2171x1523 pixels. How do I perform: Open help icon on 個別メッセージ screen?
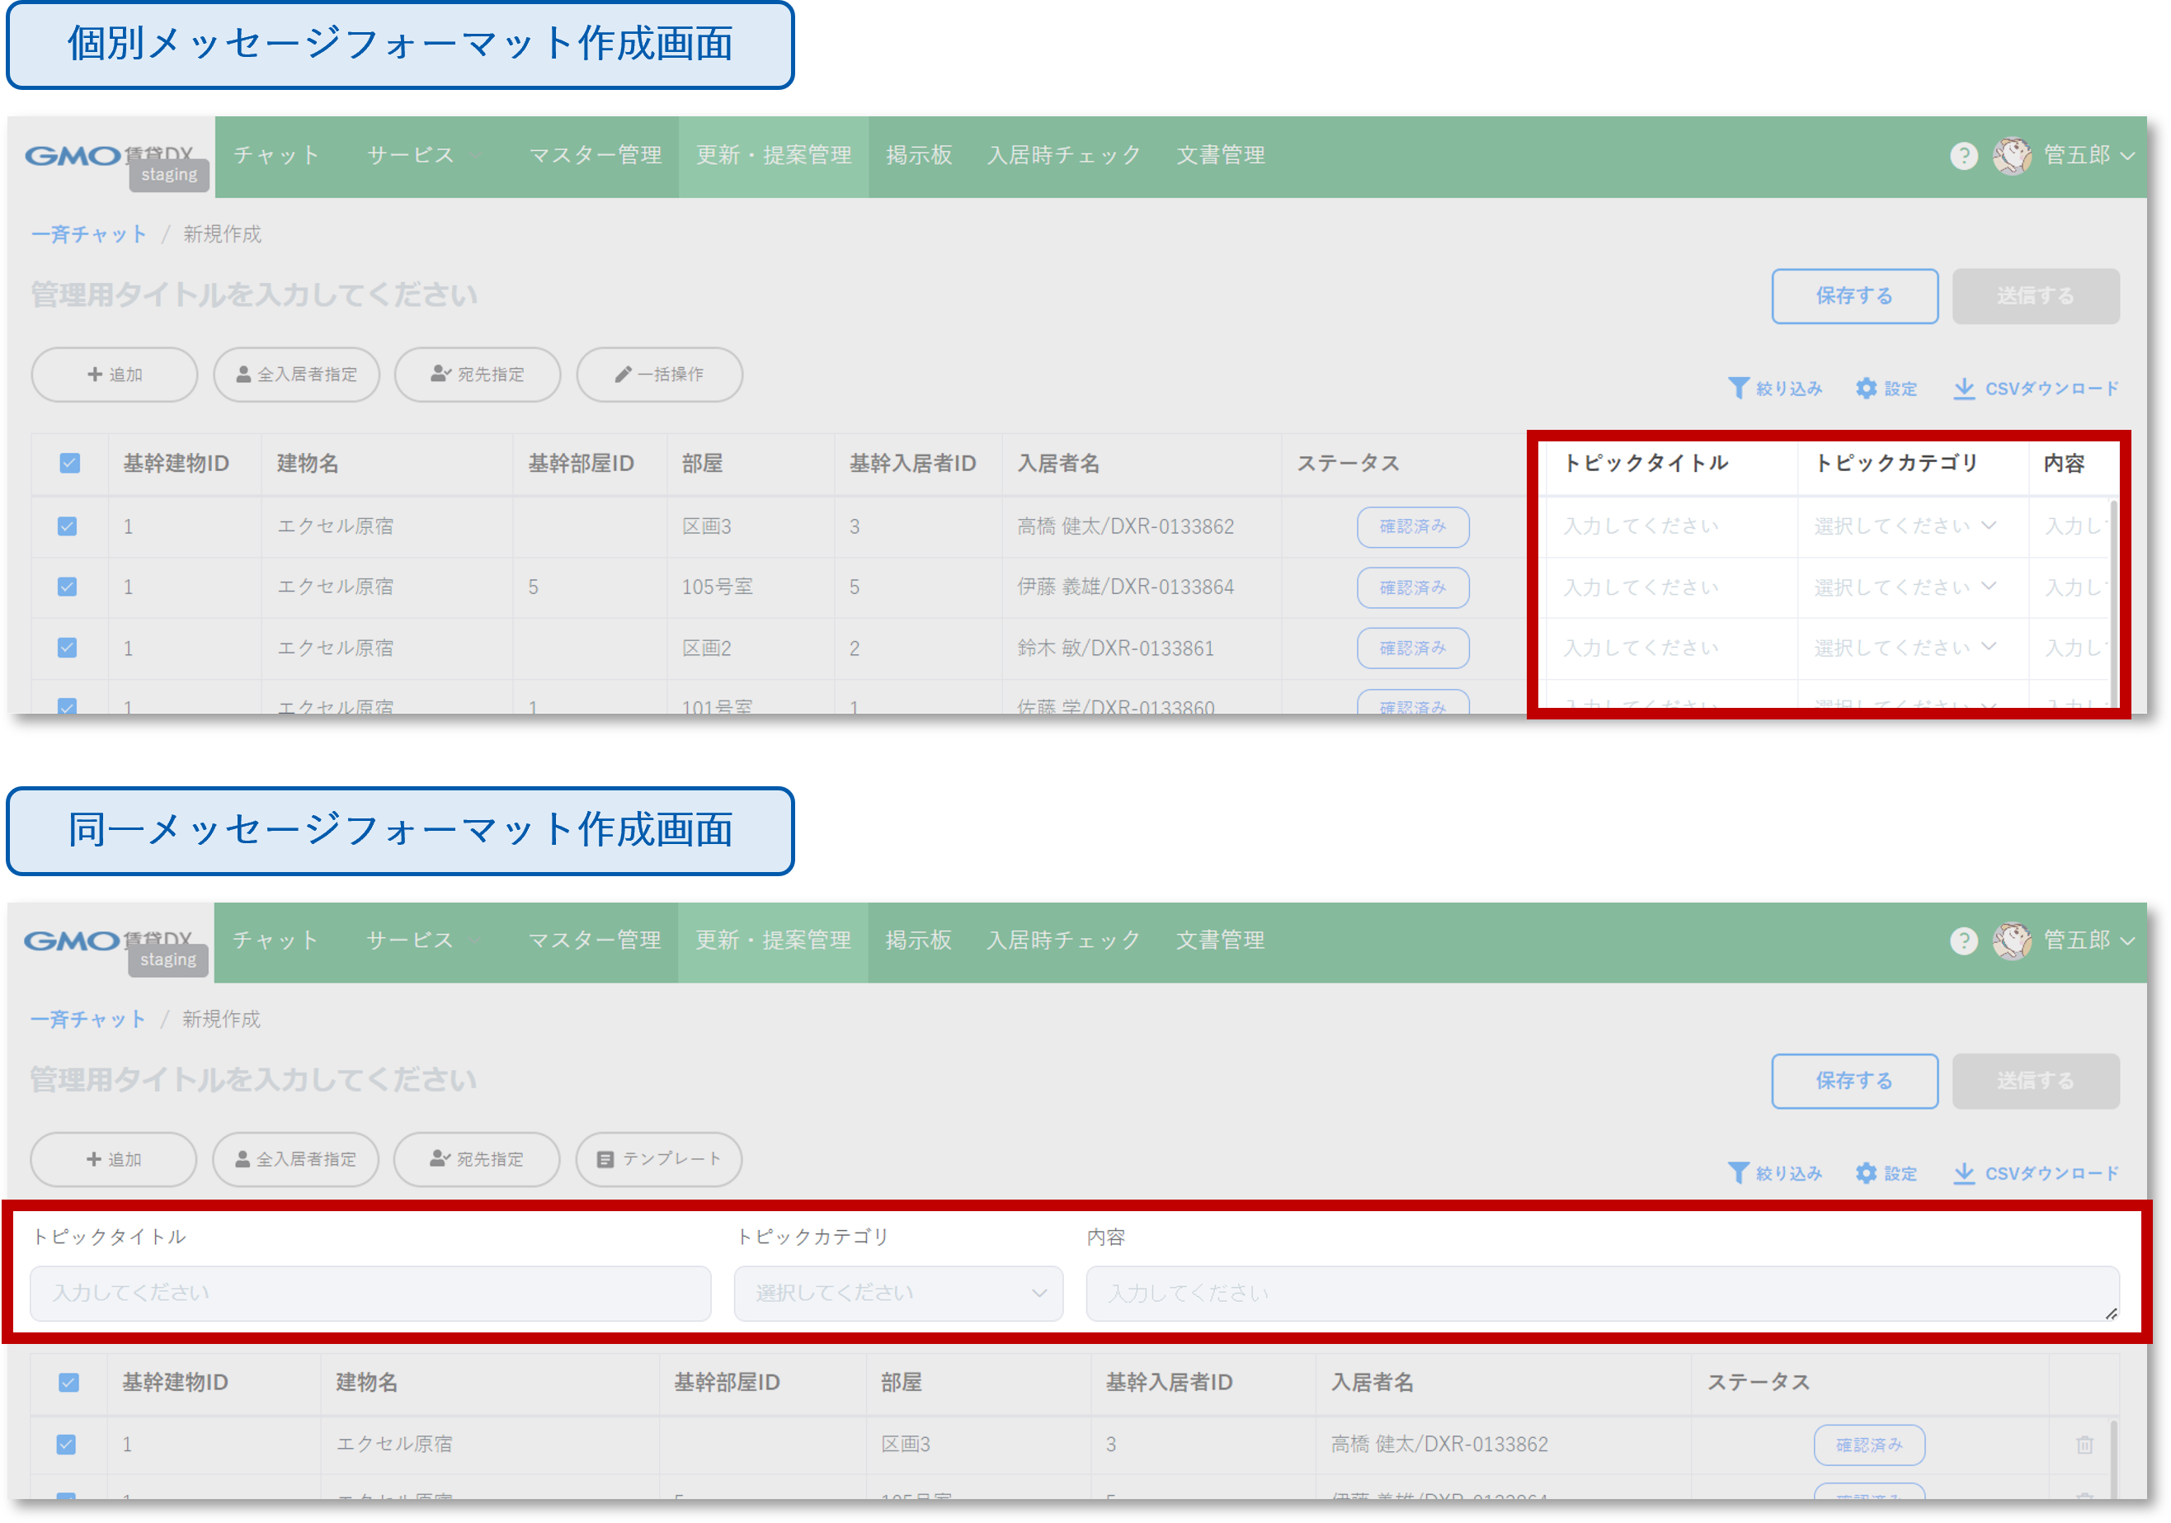point(1963,156)
